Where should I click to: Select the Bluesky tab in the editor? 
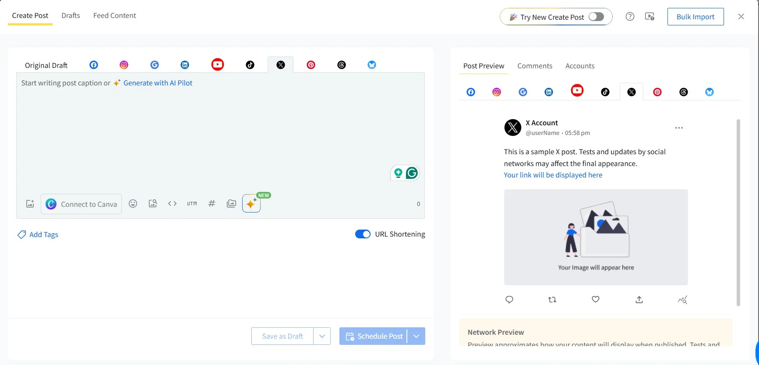coord(372,65)
